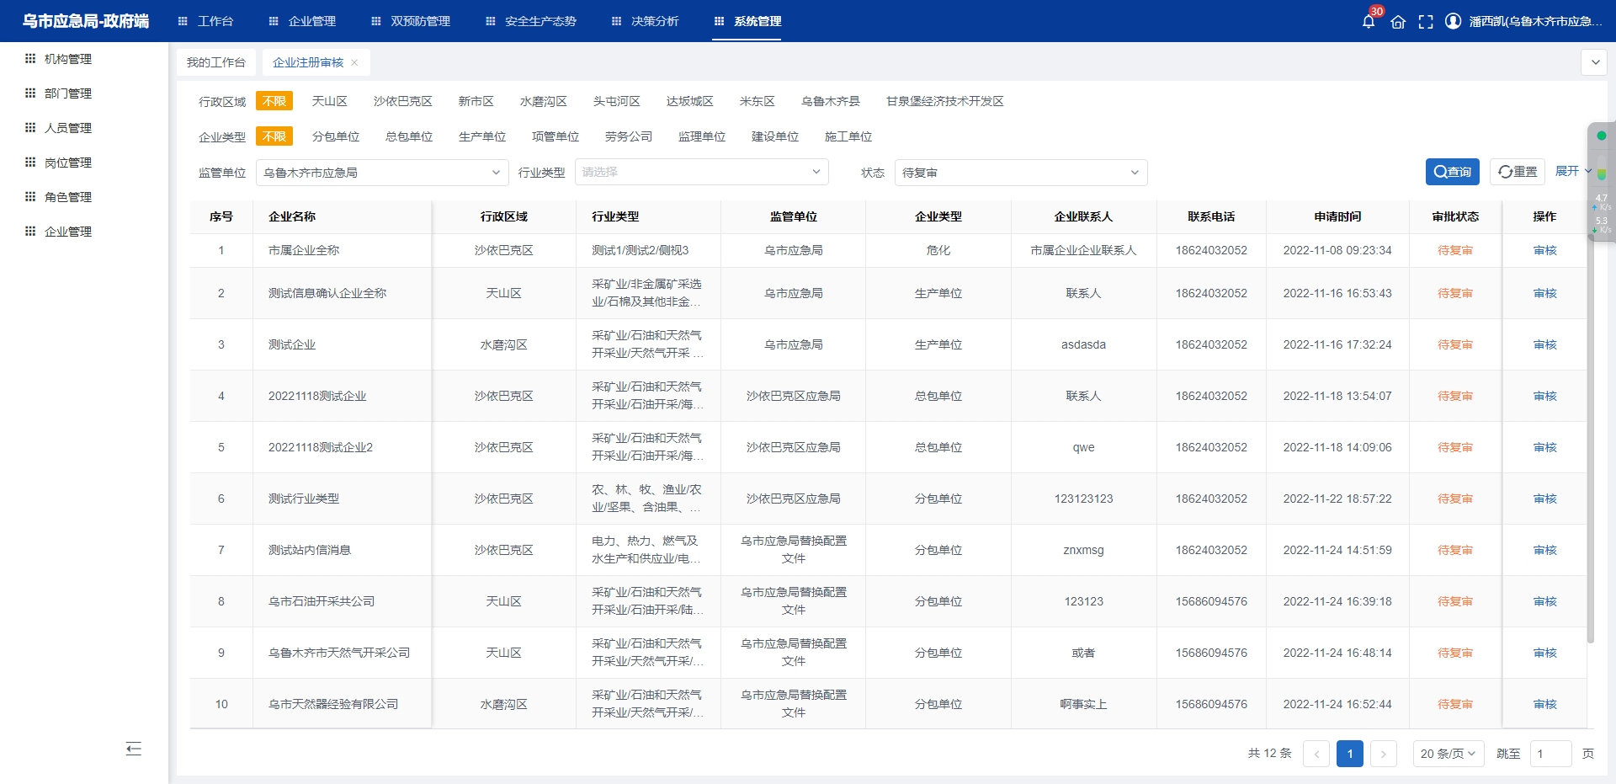Filter by 甘泉堡经济技术开发区

(x=944, y=101)
